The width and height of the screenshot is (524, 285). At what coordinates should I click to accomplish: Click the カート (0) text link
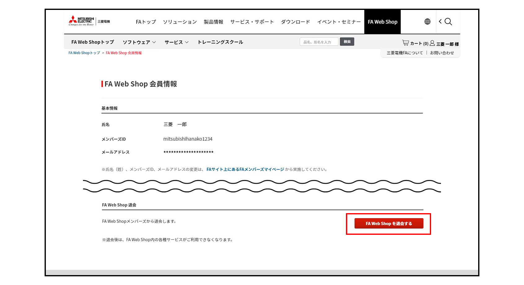coord(419,44)
